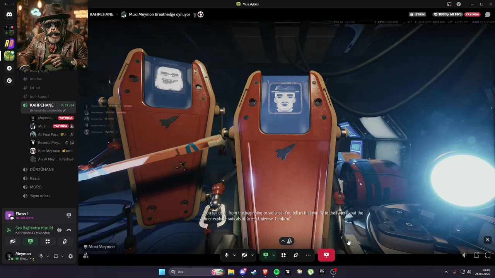Adjust stream volume speaker icon
The image size is (495, 278).
pos(465,255)
